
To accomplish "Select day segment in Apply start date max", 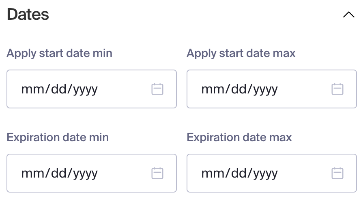I will [x=239, y=89].
